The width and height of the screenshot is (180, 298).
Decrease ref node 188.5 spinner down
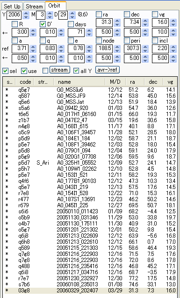point(117,51)
